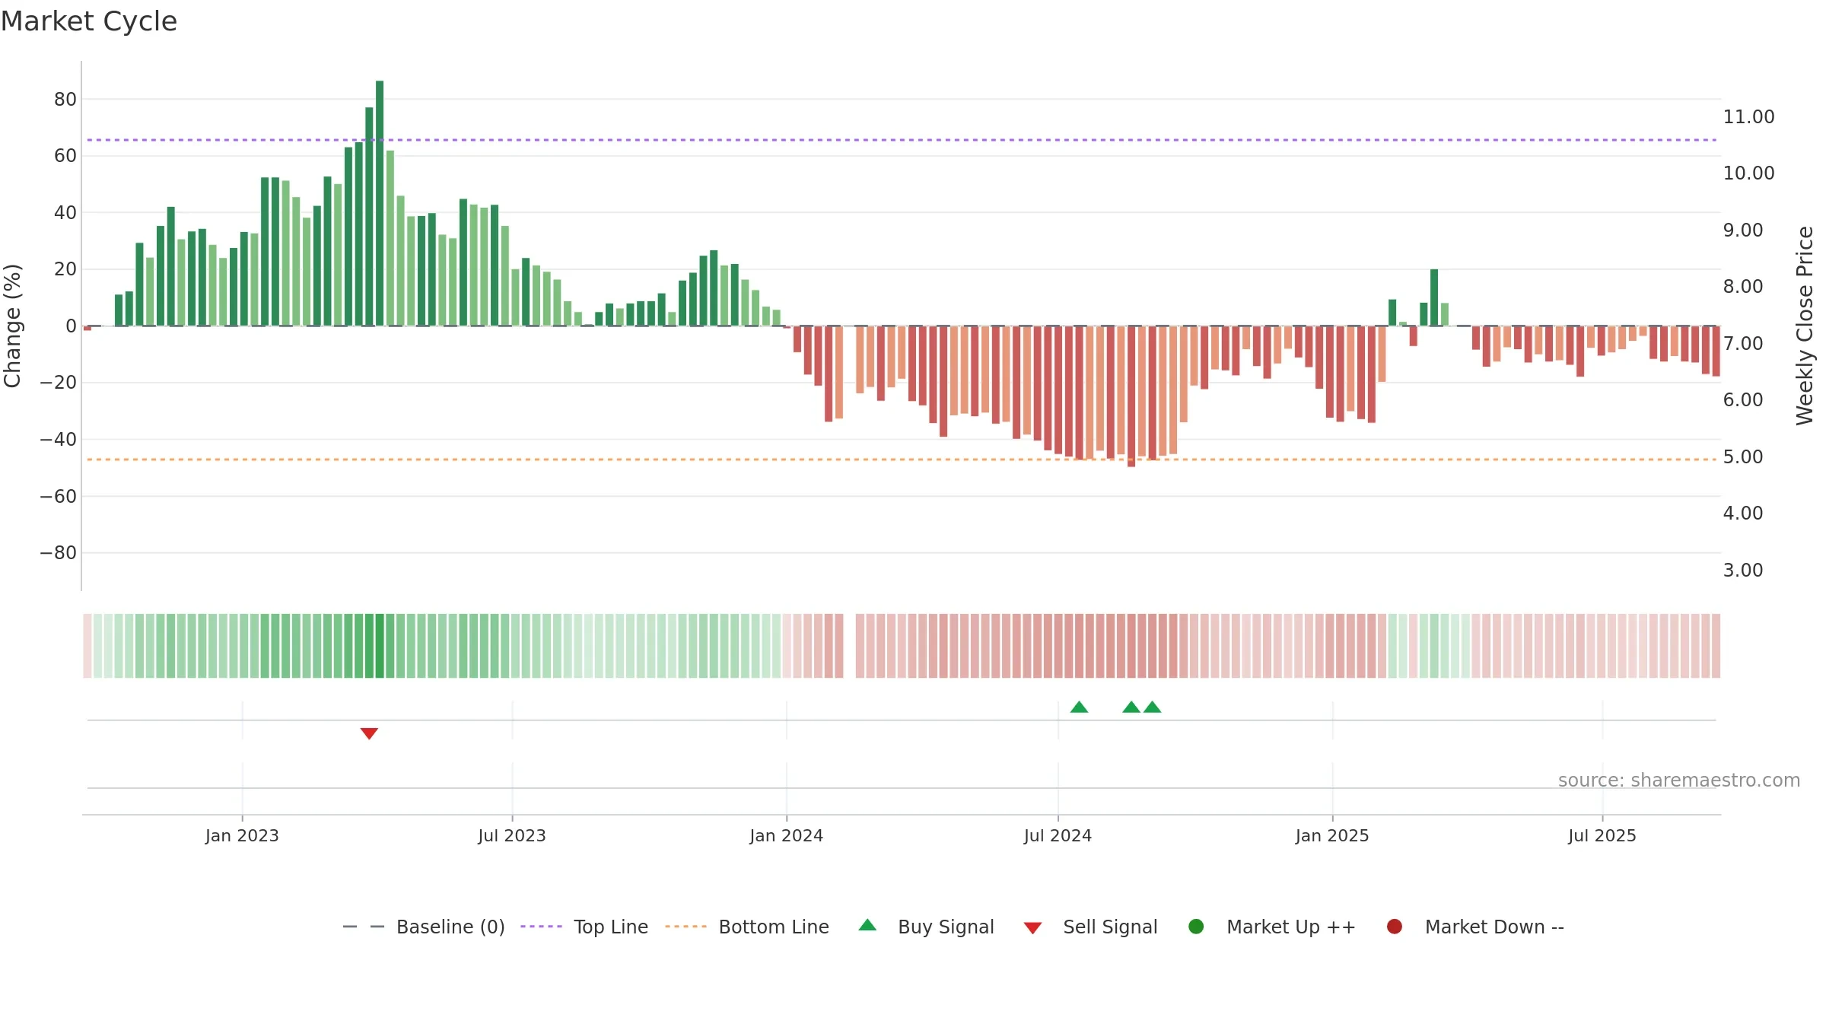Click the Jul 2024 axis label
Image resolution: width=1826 pixels, height=1027 pixels.
point(1058,835)
